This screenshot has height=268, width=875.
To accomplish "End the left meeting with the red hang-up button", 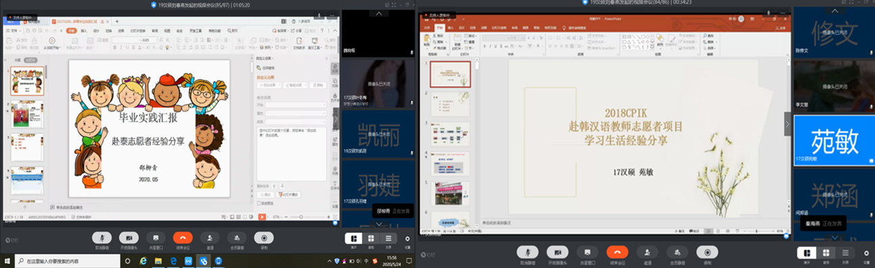I will (x=183, y=237).
